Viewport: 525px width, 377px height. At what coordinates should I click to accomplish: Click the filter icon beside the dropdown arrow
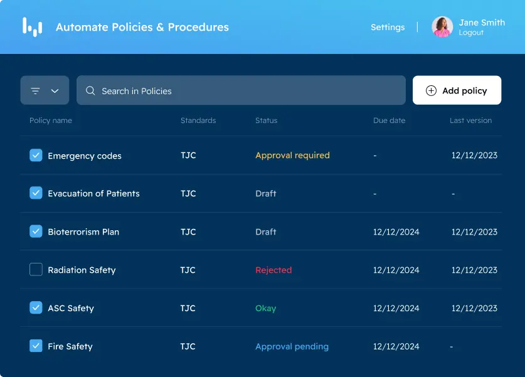[x=36, y=90]
